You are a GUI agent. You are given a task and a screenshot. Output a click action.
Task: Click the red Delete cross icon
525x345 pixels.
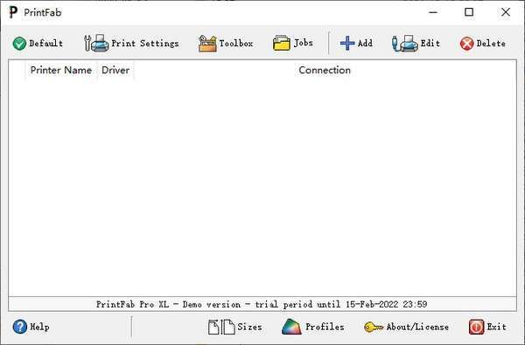click(466, 44)
